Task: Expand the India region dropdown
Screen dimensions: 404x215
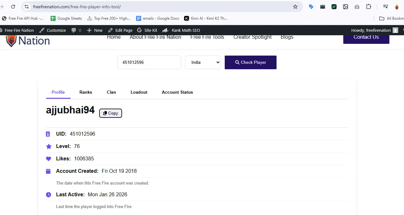Action: [203, 62]
